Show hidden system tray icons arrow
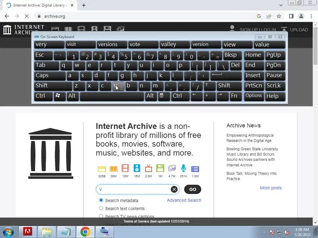 (264, 232)
